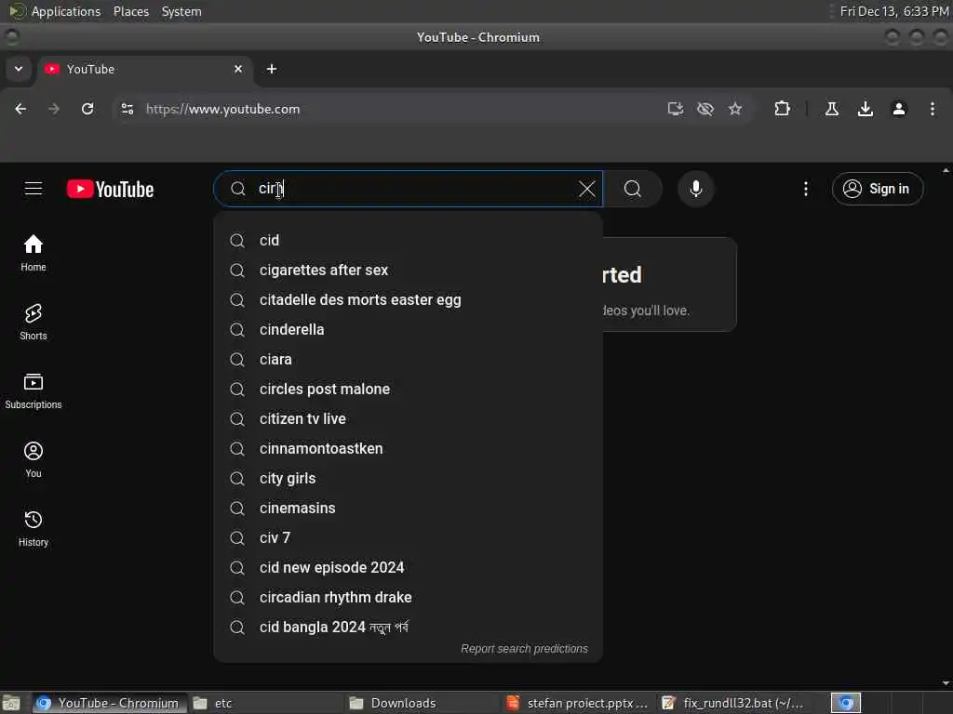This screenshot has height=714, width=953.
Task: Open Subscriptions in the sidebar
Action: (34, 391)
